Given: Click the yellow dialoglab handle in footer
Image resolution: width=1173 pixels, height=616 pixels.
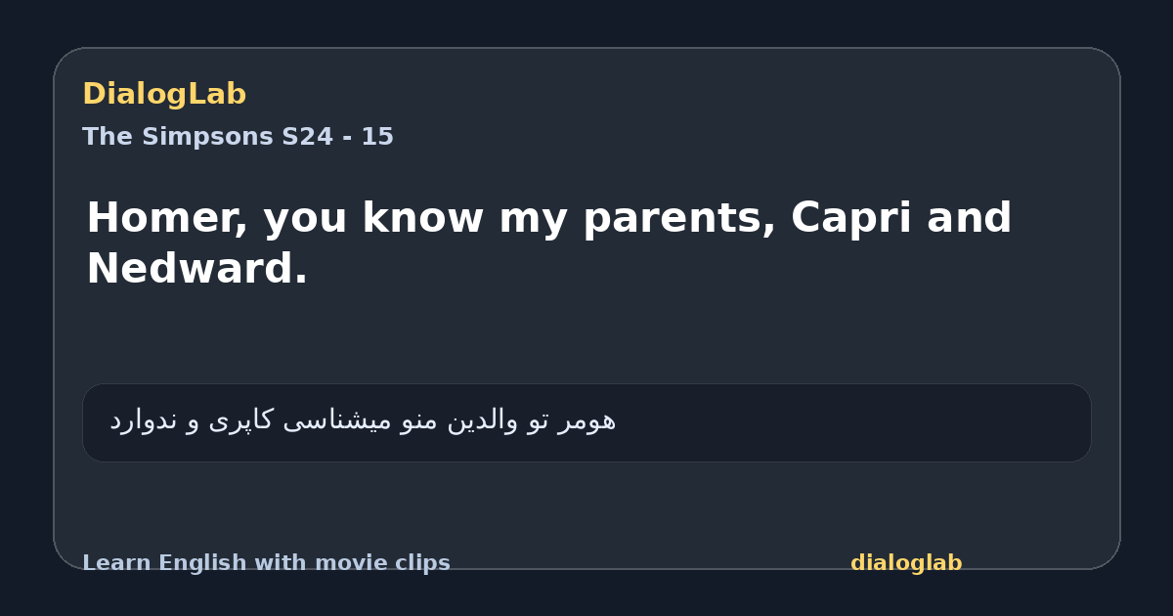Looking at the screenshot, I should click(906, 563).
